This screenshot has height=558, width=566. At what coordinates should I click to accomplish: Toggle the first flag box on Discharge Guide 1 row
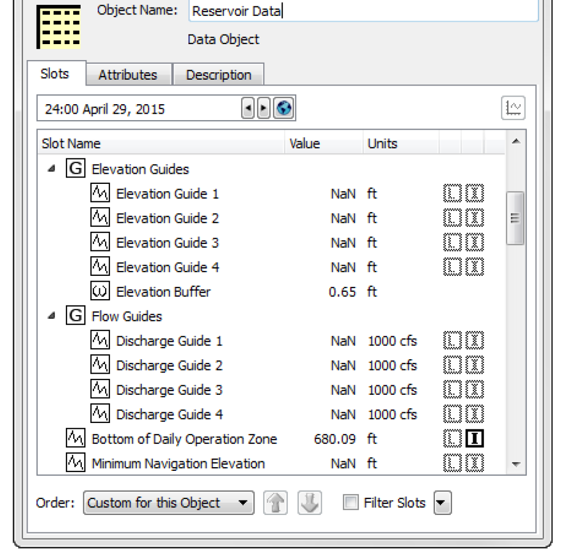(x=452, y=341)
